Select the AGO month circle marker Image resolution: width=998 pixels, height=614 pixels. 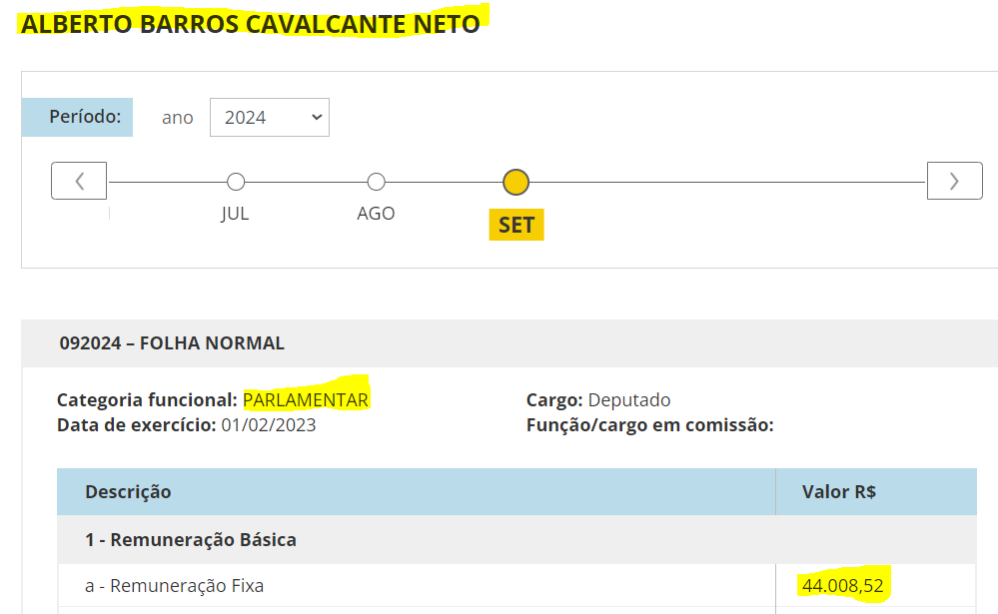tap(376, 182)
